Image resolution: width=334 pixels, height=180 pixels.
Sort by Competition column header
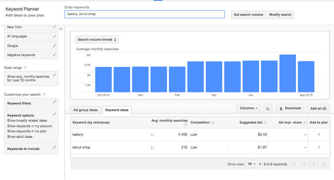[x=200, y=123]
